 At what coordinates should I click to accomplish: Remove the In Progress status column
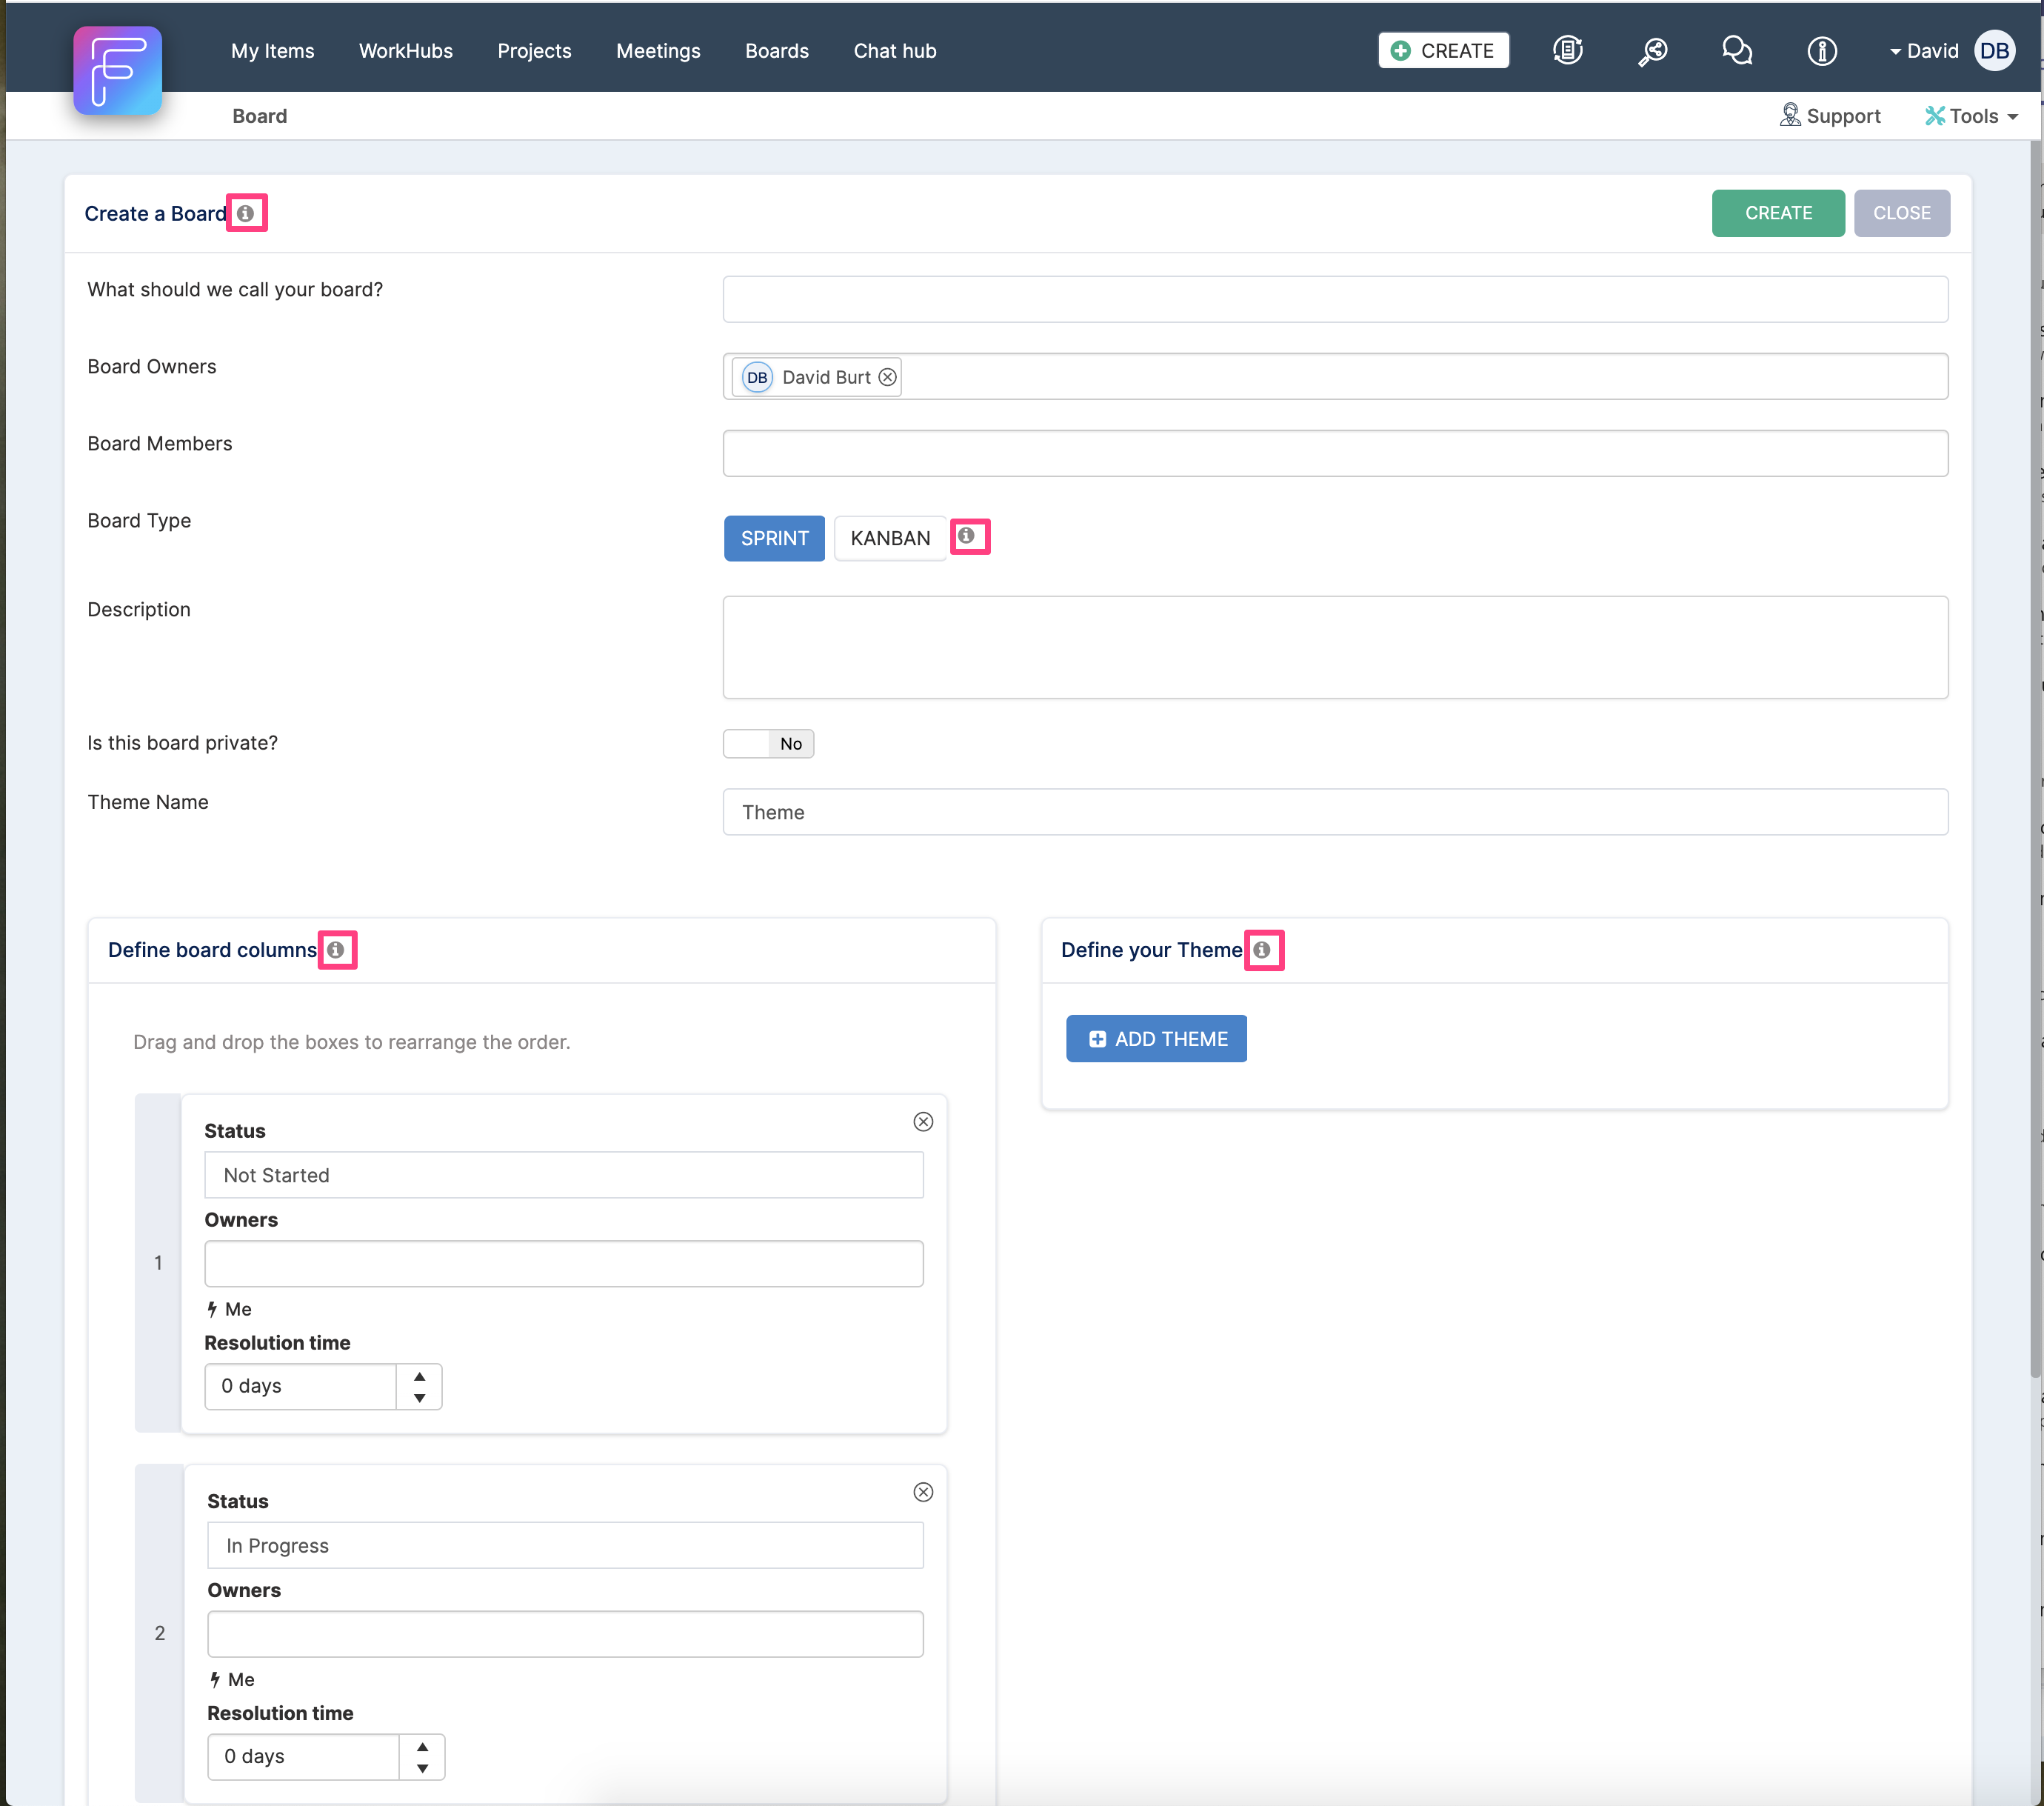point(923,1492)
